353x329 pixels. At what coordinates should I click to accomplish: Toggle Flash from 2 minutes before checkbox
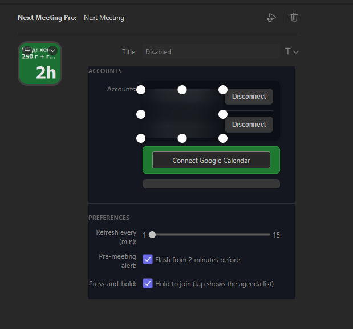point(148,259)
